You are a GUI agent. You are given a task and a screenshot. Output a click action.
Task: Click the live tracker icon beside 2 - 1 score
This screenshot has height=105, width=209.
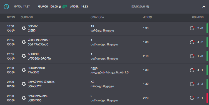point(192,98)
